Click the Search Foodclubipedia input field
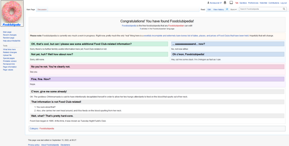The height and width of the screenshot is (146, 289). (259, 9)
